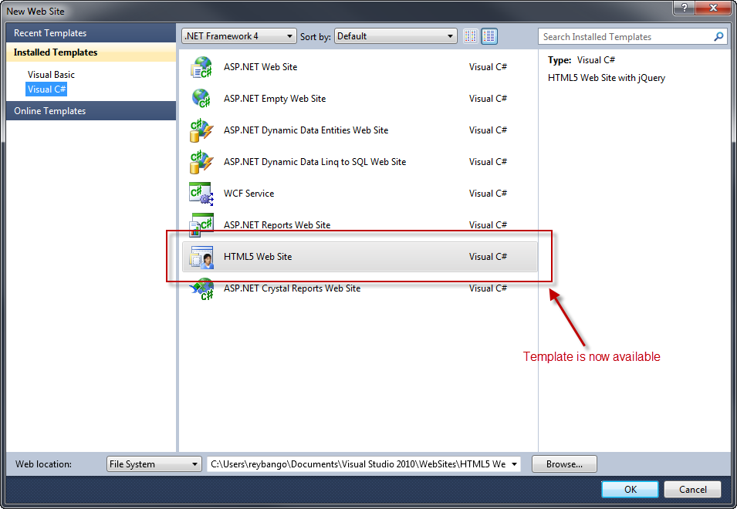
Task: Click the HTML5 Web Site with jQuery description
Action: tap(607, 78)
